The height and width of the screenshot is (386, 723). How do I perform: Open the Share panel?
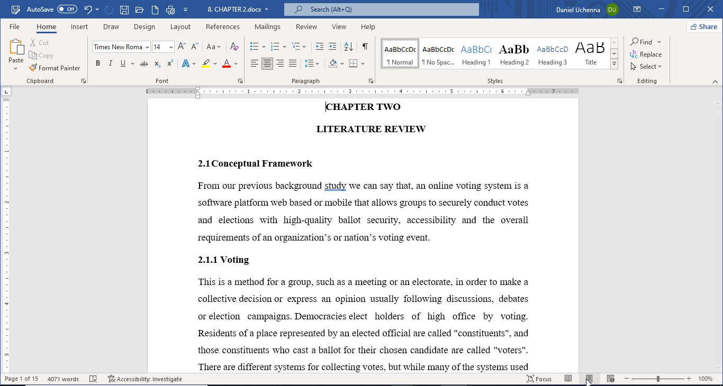coord(703,26)
